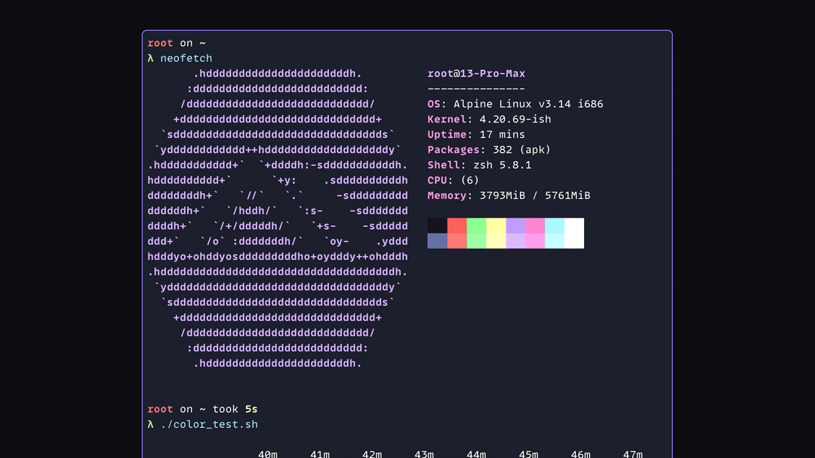Click the green swatch in the top palette row

[x=476, y=226]
